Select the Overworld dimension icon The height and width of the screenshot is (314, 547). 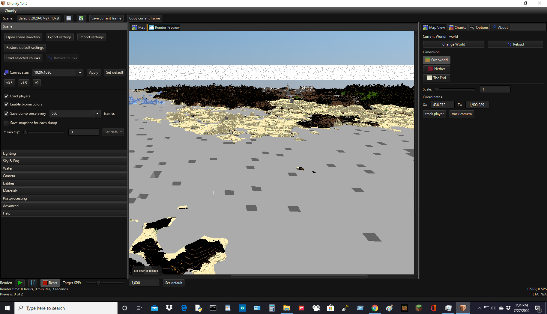coord(436,60)
